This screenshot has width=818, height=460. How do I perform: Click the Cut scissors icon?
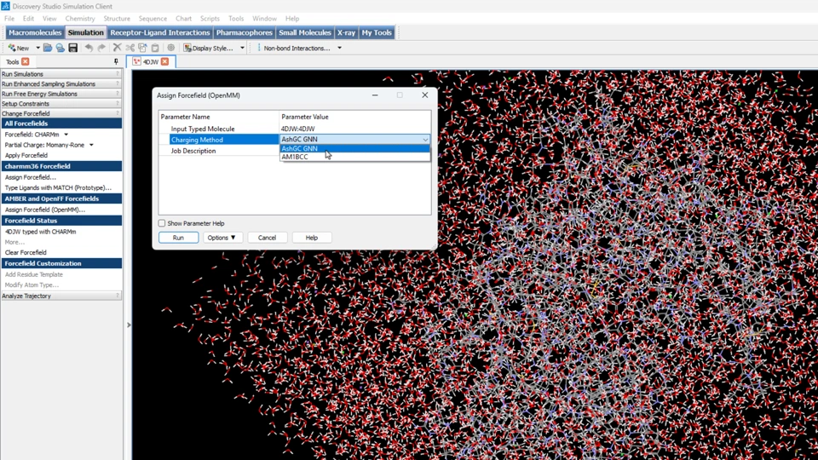130,48
